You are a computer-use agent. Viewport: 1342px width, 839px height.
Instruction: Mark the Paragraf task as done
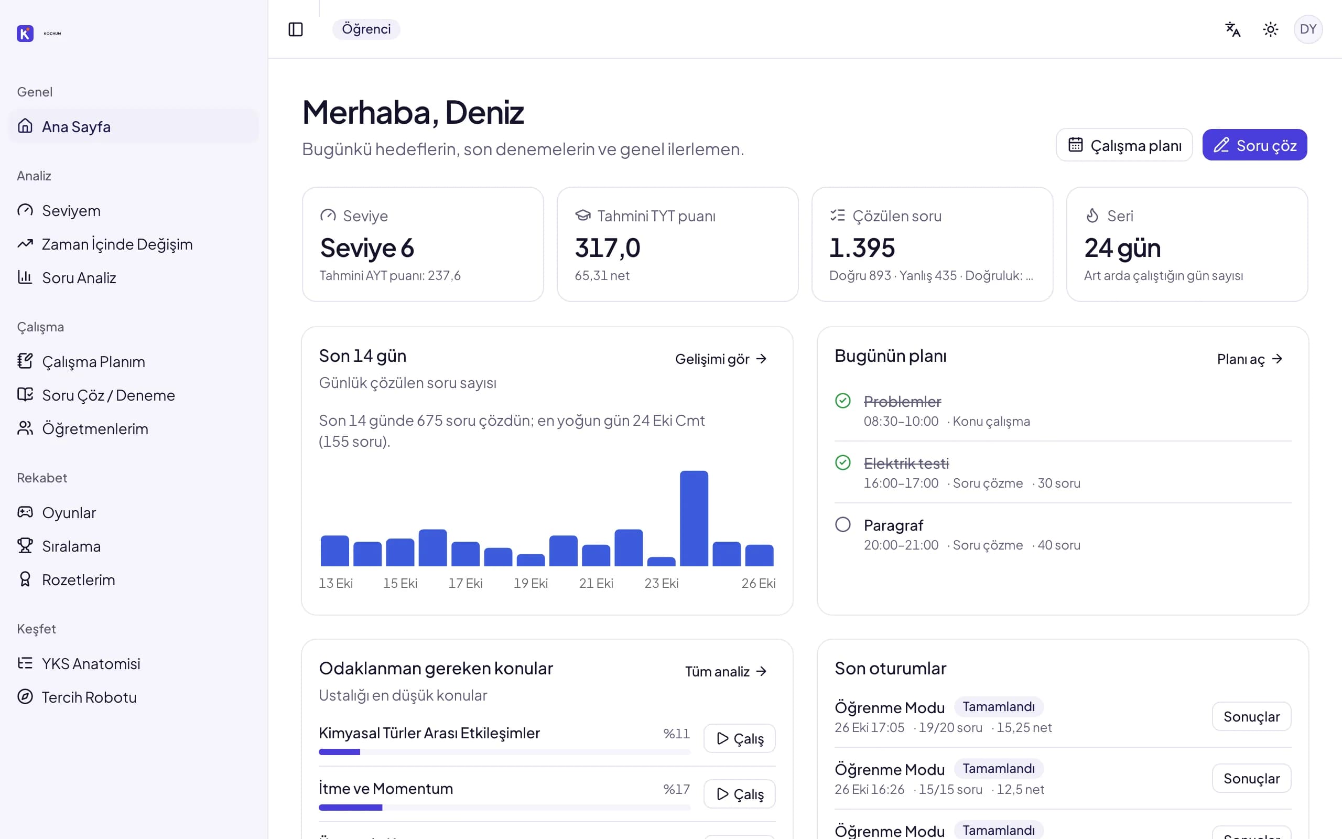click(x=843, y=524)
